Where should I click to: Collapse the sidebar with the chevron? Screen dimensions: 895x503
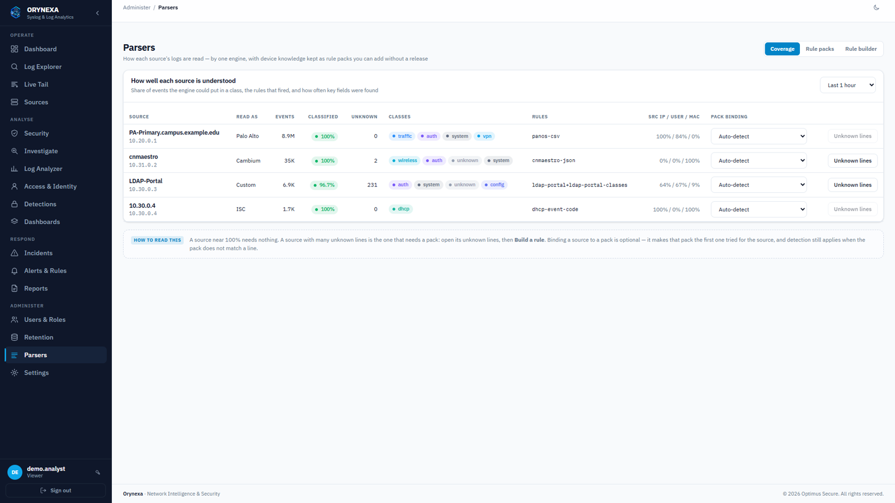97,13
